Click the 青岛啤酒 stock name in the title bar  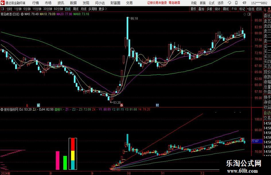pos(174,3)
